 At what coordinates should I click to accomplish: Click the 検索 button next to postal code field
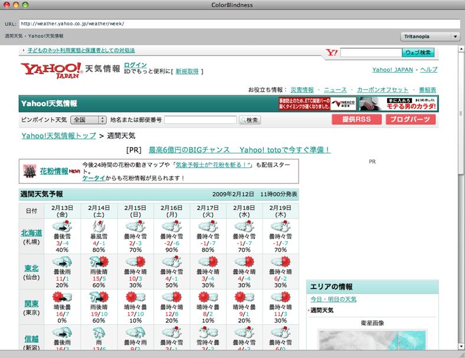point(250,120)
